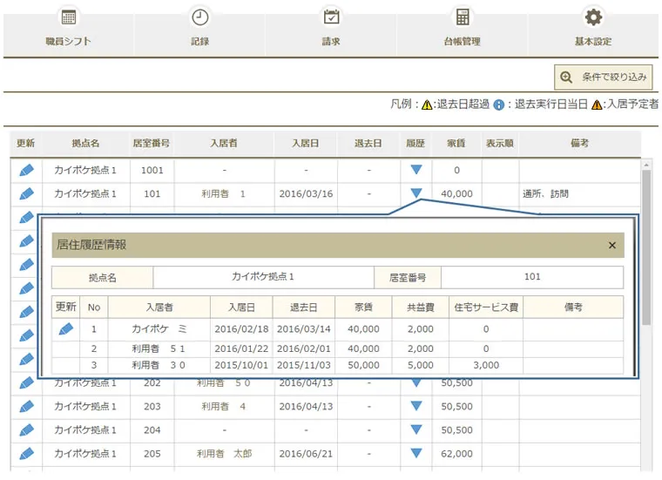Click history move-out date 2015/11/03
This screenshot has height=480, width=662.
[x=304, y=365]
